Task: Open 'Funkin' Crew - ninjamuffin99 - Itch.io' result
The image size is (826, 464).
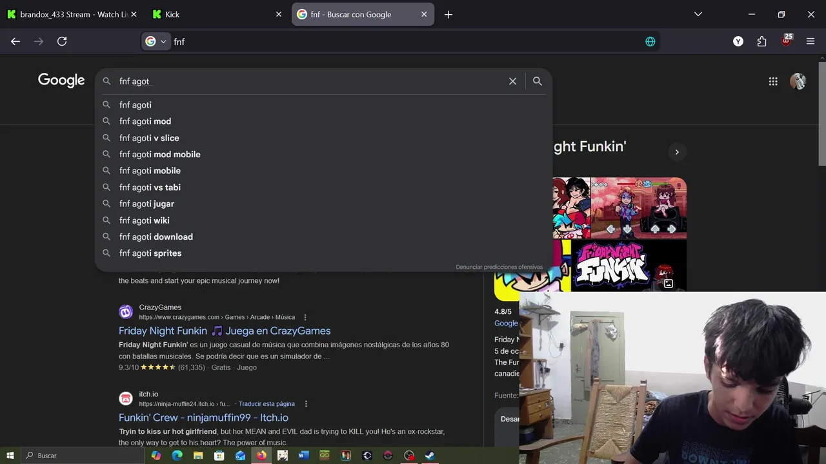Action: pos(203,418)
